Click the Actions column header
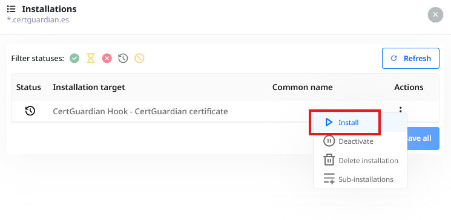The width and height of the screenshot is (451, 220). pyautogui.click(x=409, y=87)
